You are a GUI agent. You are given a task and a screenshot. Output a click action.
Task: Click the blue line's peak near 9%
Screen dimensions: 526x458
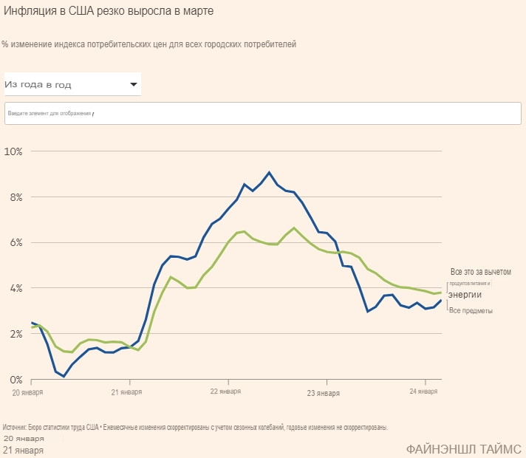pos(269,172)
